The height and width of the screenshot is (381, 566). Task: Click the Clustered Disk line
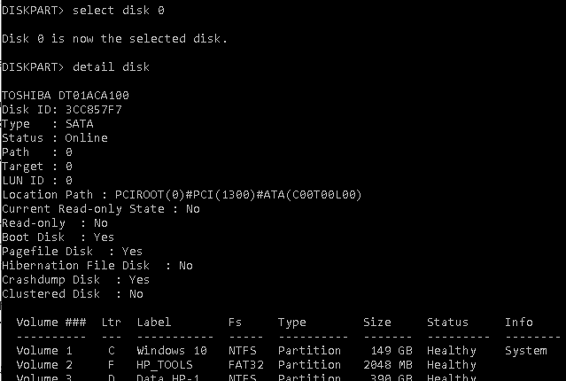pyautogui.click(x=73, y=293)
